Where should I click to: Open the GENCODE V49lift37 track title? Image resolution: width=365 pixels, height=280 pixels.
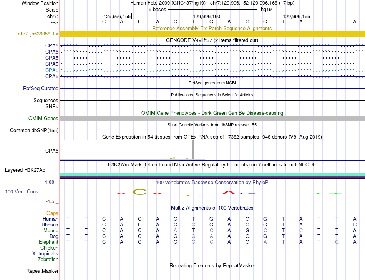pyautogui.click(x=212, y=40)
